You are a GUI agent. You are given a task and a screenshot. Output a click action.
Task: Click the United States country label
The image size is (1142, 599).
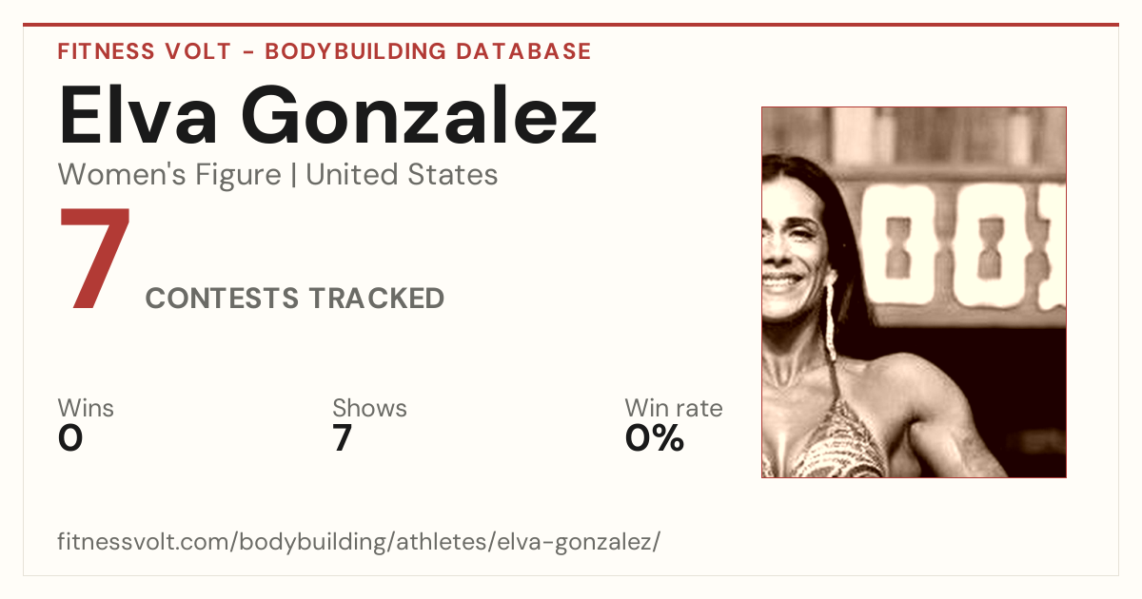pyautogui.click(x=403, y=175)
